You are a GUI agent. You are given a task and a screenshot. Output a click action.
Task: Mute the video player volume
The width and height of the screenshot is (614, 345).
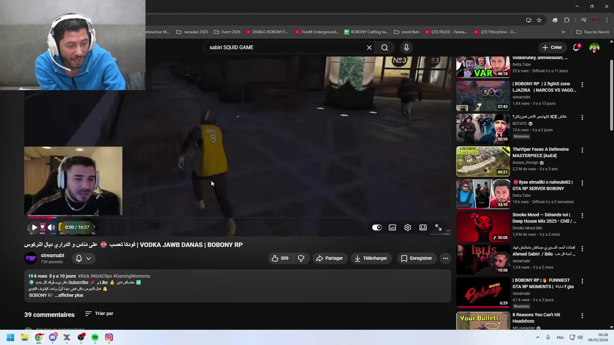pos(51,228)
